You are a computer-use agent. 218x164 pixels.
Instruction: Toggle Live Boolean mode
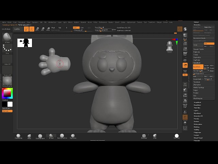click(6, 29)
